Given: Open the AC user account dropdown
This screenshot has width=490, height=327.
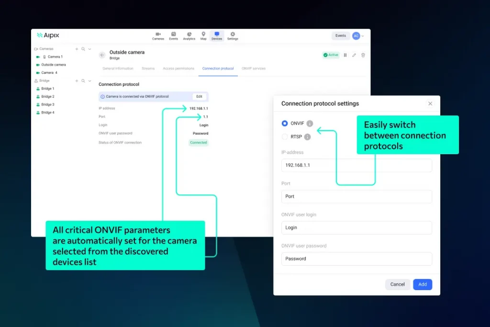Looking at the screenshot, I should click(x=358, y=36).
